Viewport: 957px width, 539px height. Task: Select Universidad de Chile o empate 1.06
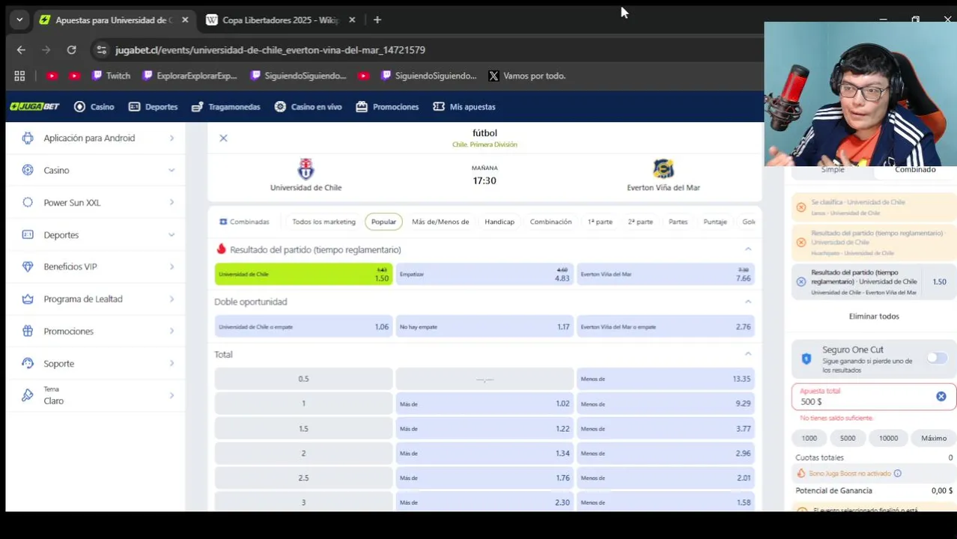pos(303,326)
